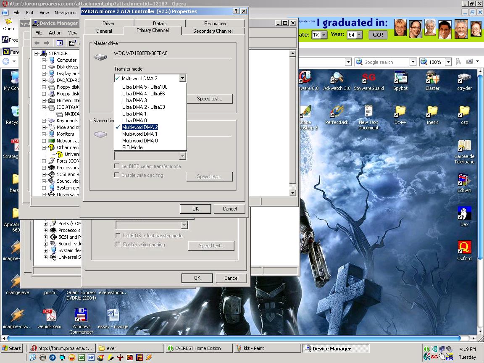Click the Start button
This screenshot has width=484, height=363.
coord(12,348)
